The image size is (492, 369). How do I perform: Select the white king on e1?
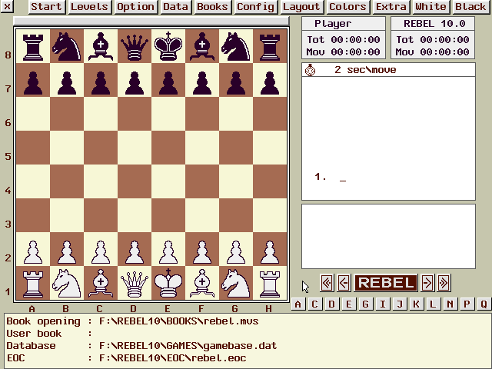click(x=168, y=283)
